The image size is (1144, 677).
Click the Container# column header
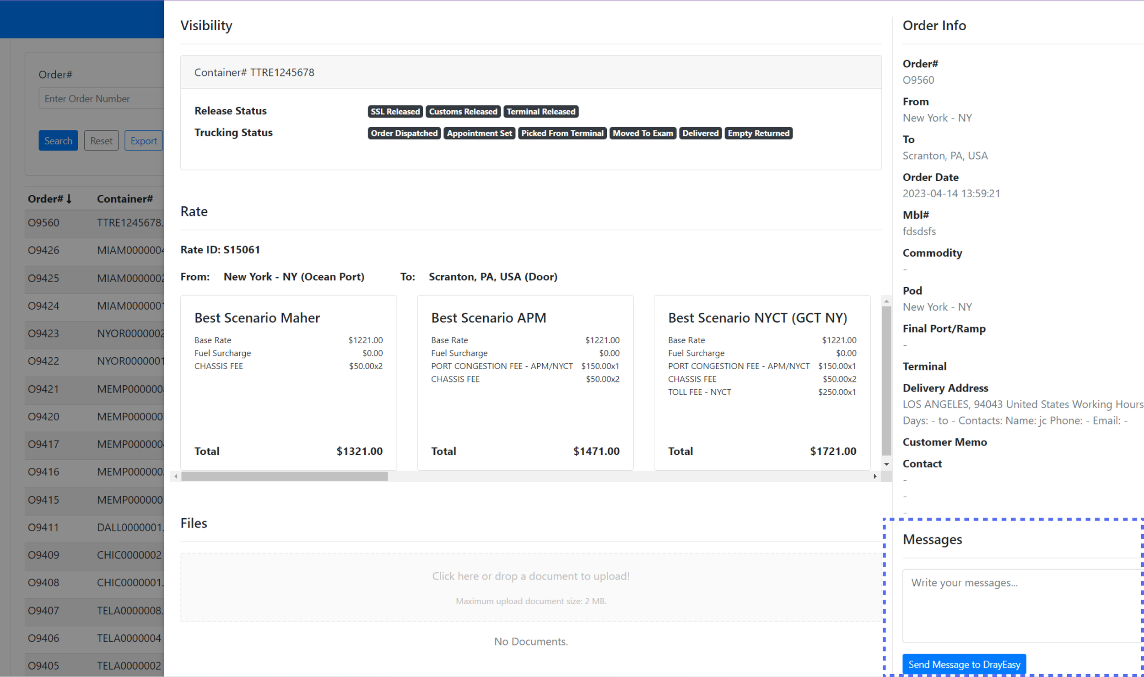click(x=125, y=199)
